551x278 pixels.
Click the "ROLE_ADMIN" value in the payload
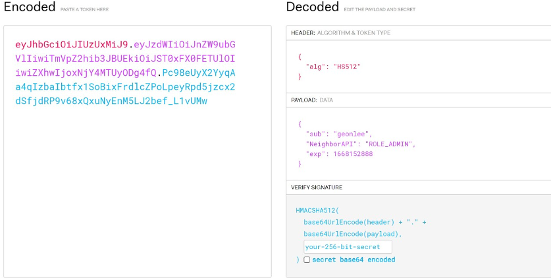point(389,144)
